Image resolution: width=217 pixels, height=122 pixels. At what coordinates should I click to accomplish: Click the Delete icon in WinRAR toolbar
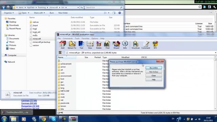(x=99, y=45)
